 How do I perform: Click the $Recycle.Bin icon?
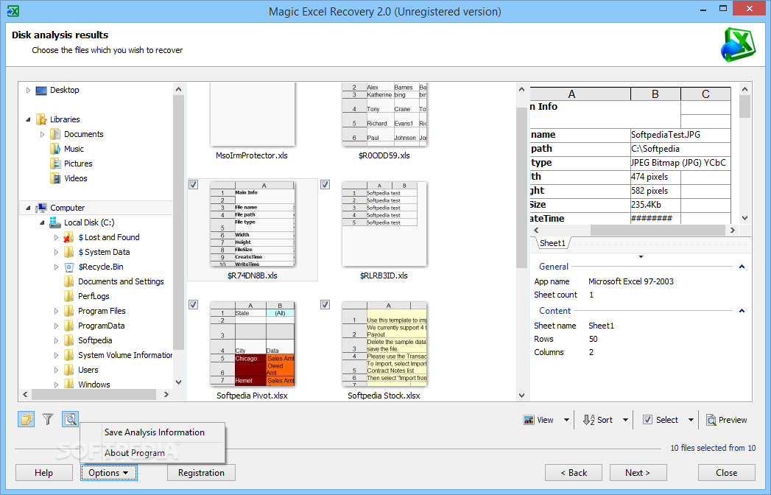(x=69, y=267)
